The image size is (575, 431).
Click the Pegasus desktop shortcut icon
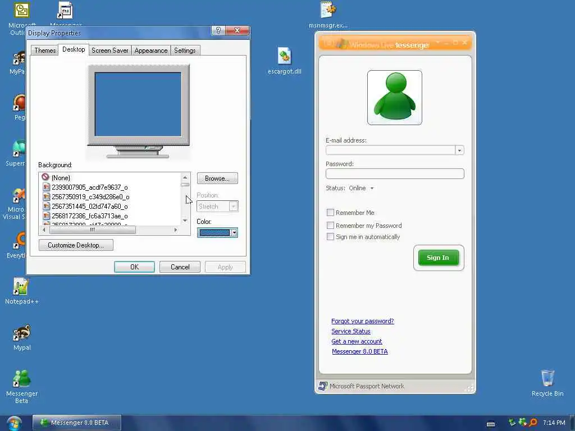[19, 103]
